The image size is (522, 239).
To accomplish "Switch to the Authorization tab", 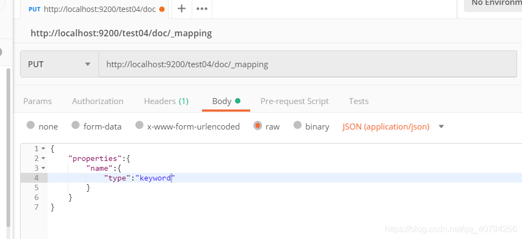I will [98, 101].
